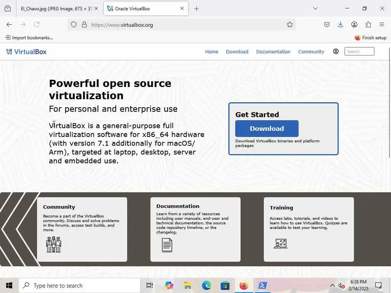Open the tracking protection shield
The image size is (391, 293).
[74, 24]
